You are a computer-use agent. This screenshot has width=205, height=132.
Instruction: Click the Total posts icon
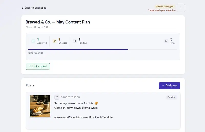(166, 41)
